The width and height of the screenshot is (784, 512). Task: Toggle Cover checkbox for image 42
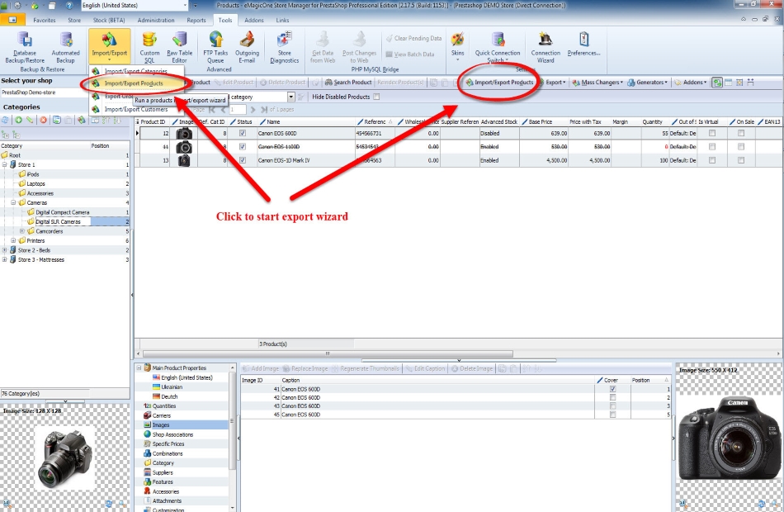(613, 397)
